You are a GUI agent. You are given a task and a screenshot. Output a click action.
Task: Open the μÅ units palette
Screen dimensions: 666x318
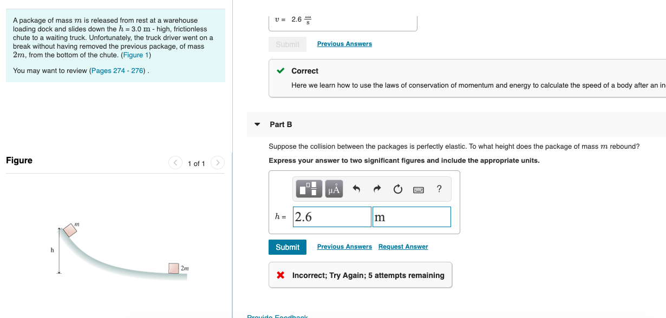point(334,189)
